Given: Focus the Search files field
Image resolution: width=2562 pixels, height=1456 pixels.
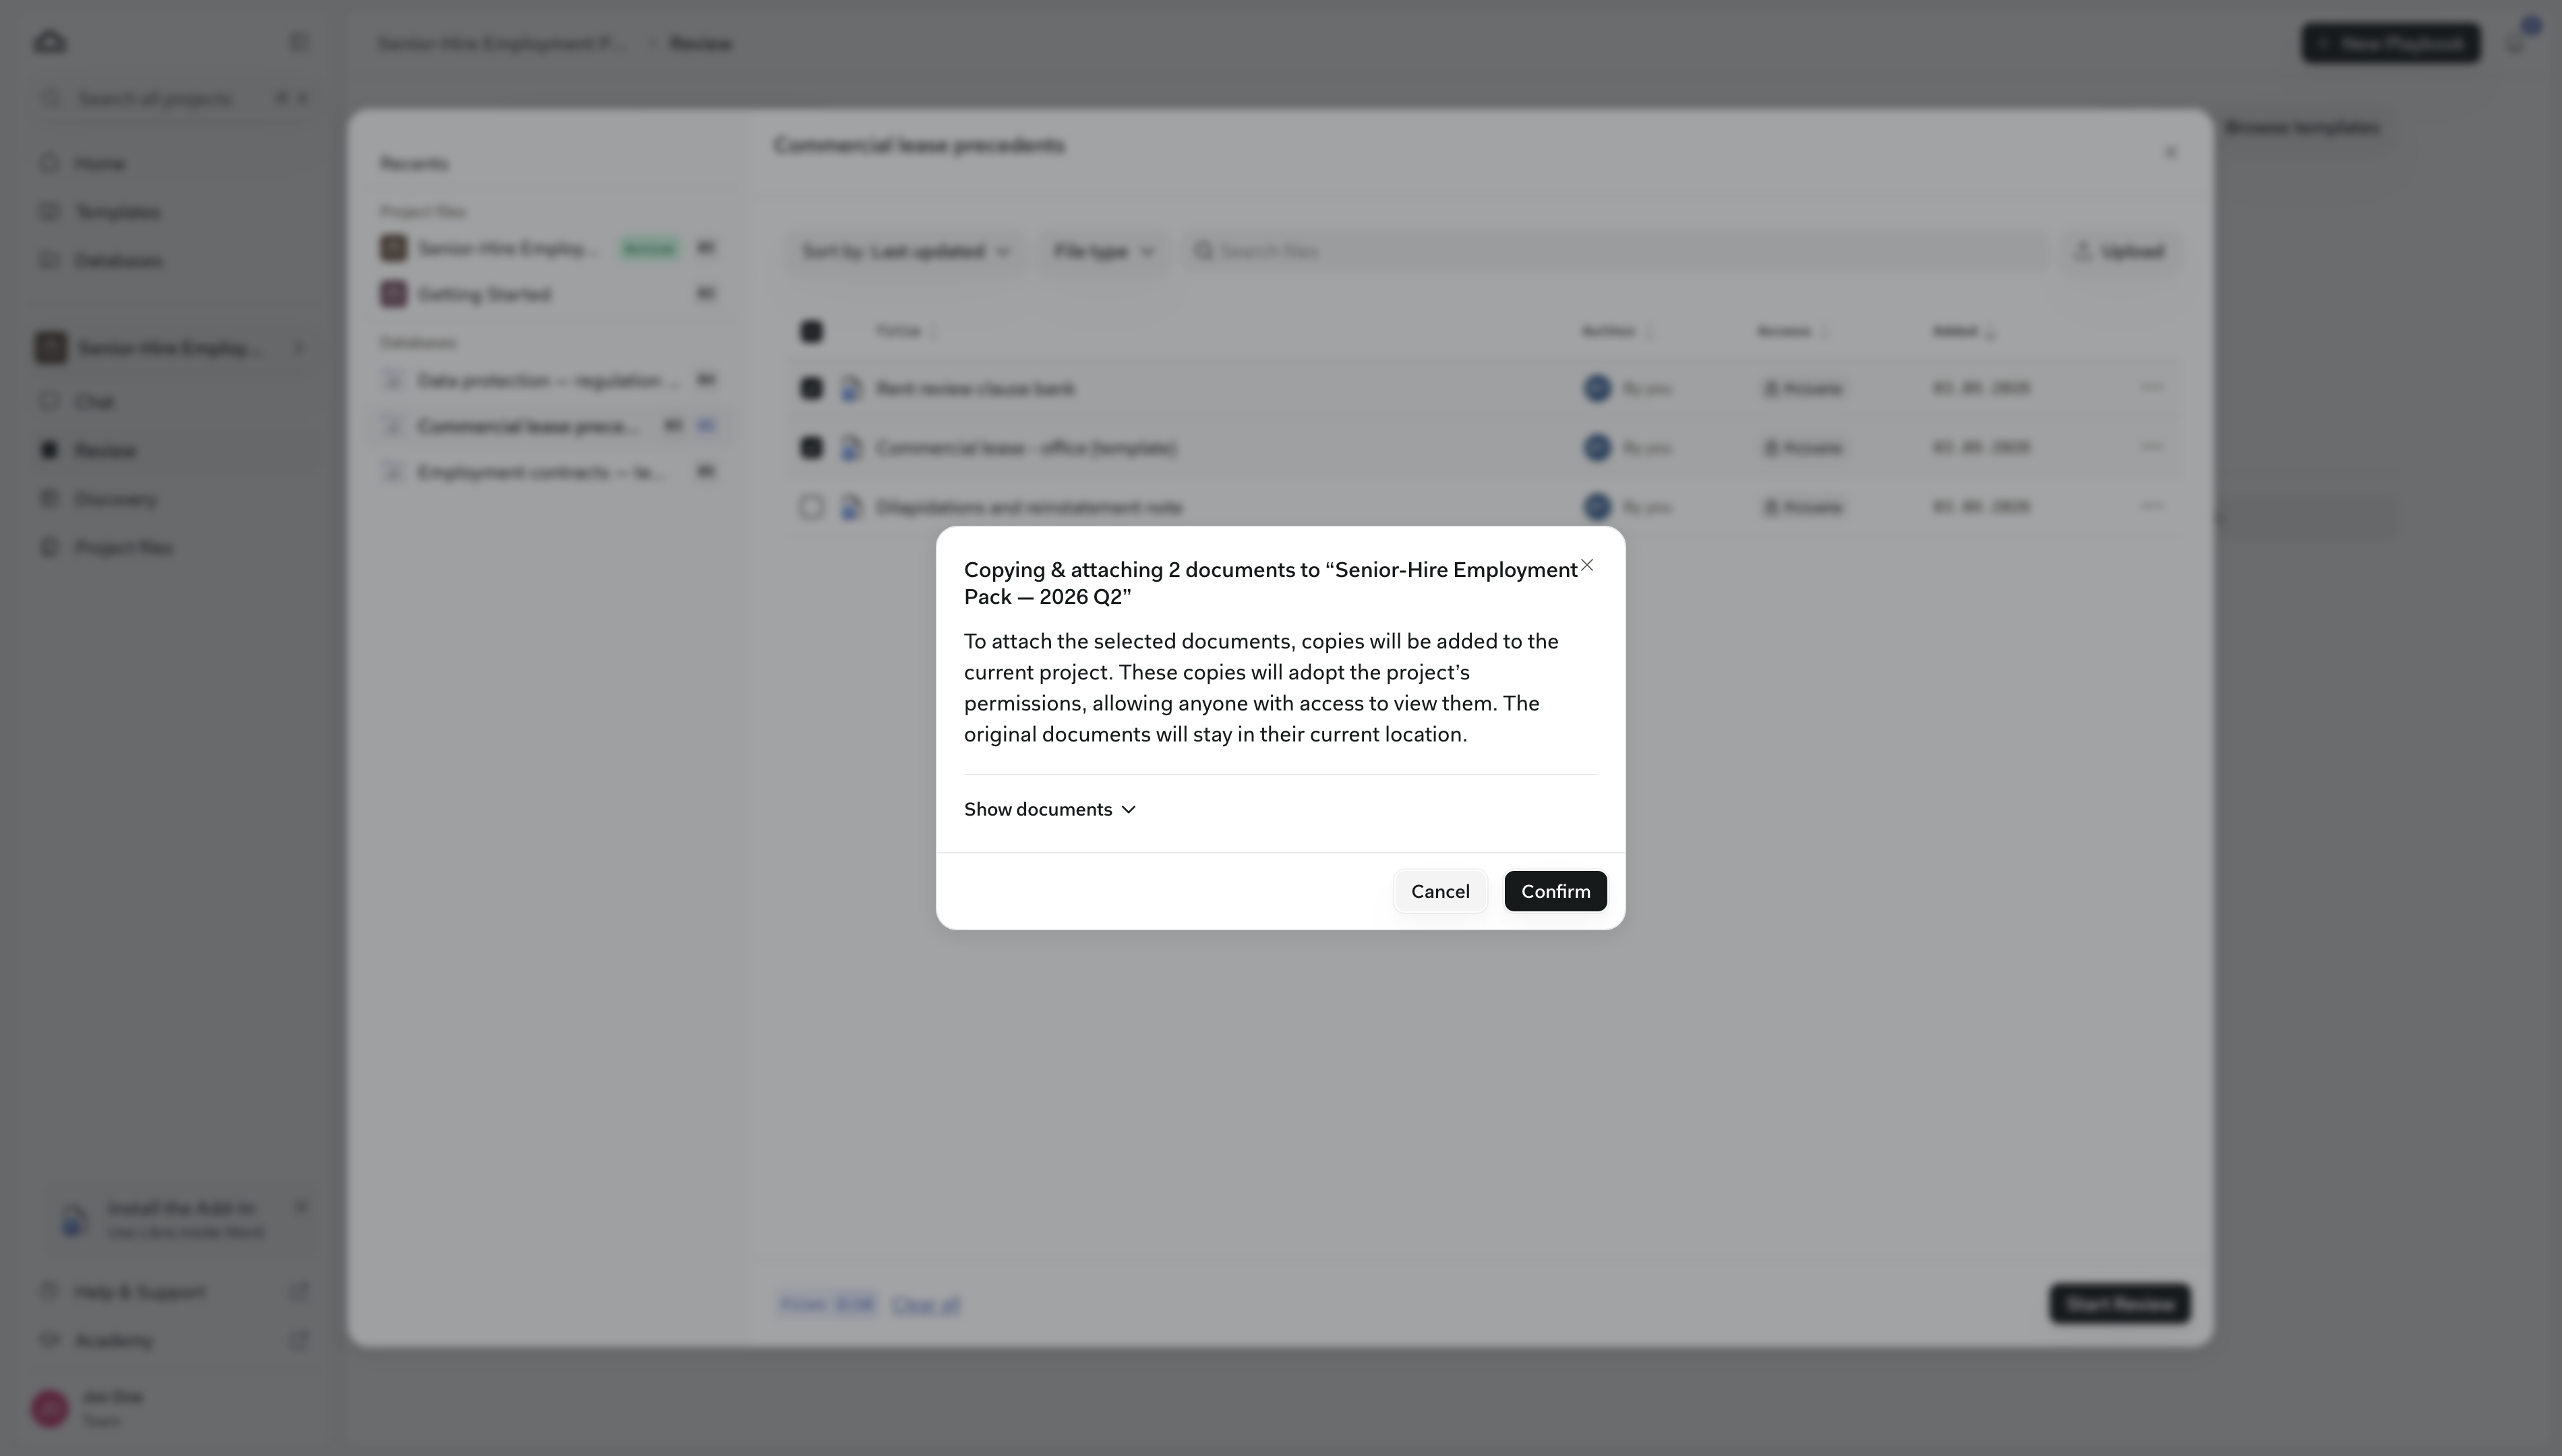Looking at the screenshot, I should pyautogui.click(x=1616, y=251).
